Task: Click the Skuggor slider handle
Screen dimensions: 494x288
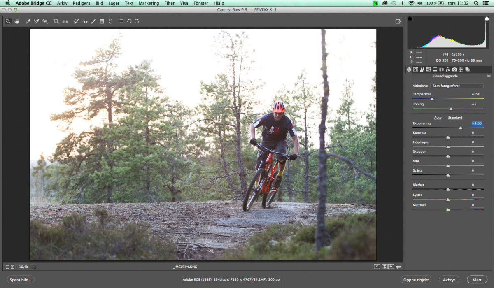Action: (x=448, y=156)
